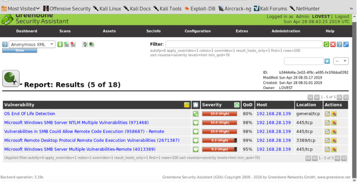
Task: Open the Kali Linux bookmark
Action: (107, 9)
